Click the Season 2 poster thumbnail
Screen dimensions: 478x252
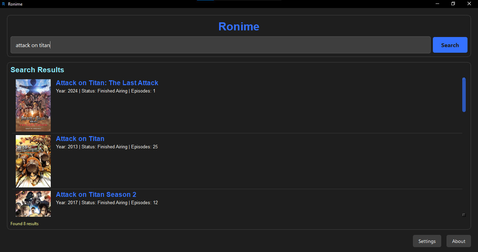pyautogui.click(x=33, y=204)
